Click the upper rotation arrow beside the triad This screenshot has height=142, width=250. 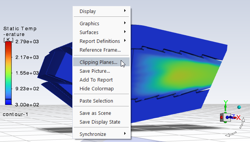pos(242,123)
